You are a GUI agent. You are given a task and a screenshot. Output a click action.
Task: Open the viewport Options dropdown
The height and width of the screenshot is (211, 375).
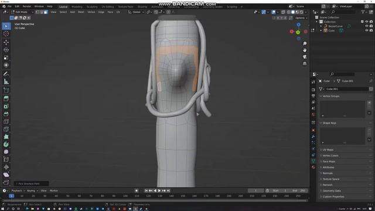[x=301, y=18]
